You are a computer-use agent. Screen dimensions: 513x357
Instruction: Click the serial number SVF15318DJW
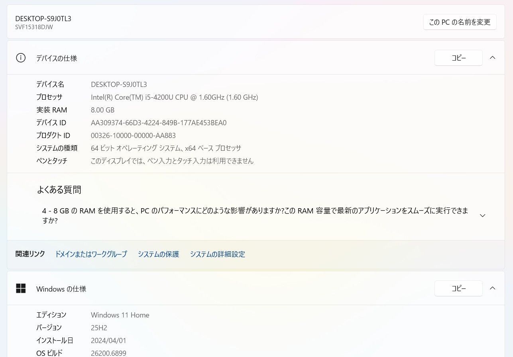tap(34, 27)
